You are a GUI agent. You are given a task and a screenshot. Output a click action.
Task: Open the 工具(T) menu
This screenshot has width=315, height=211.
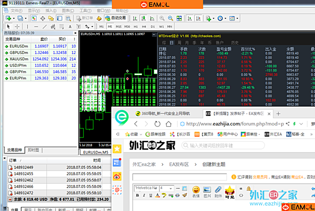[85, 11]
